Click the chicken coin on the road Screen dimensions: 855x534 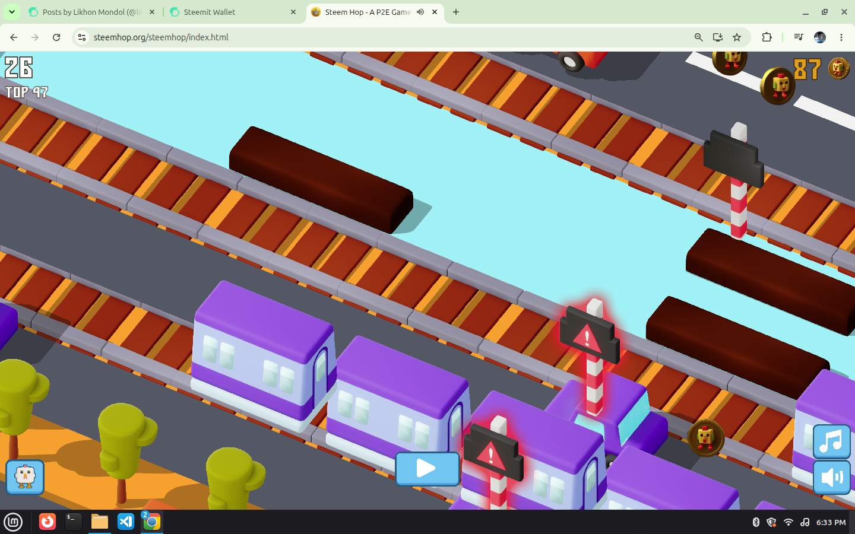pos(705,438)
